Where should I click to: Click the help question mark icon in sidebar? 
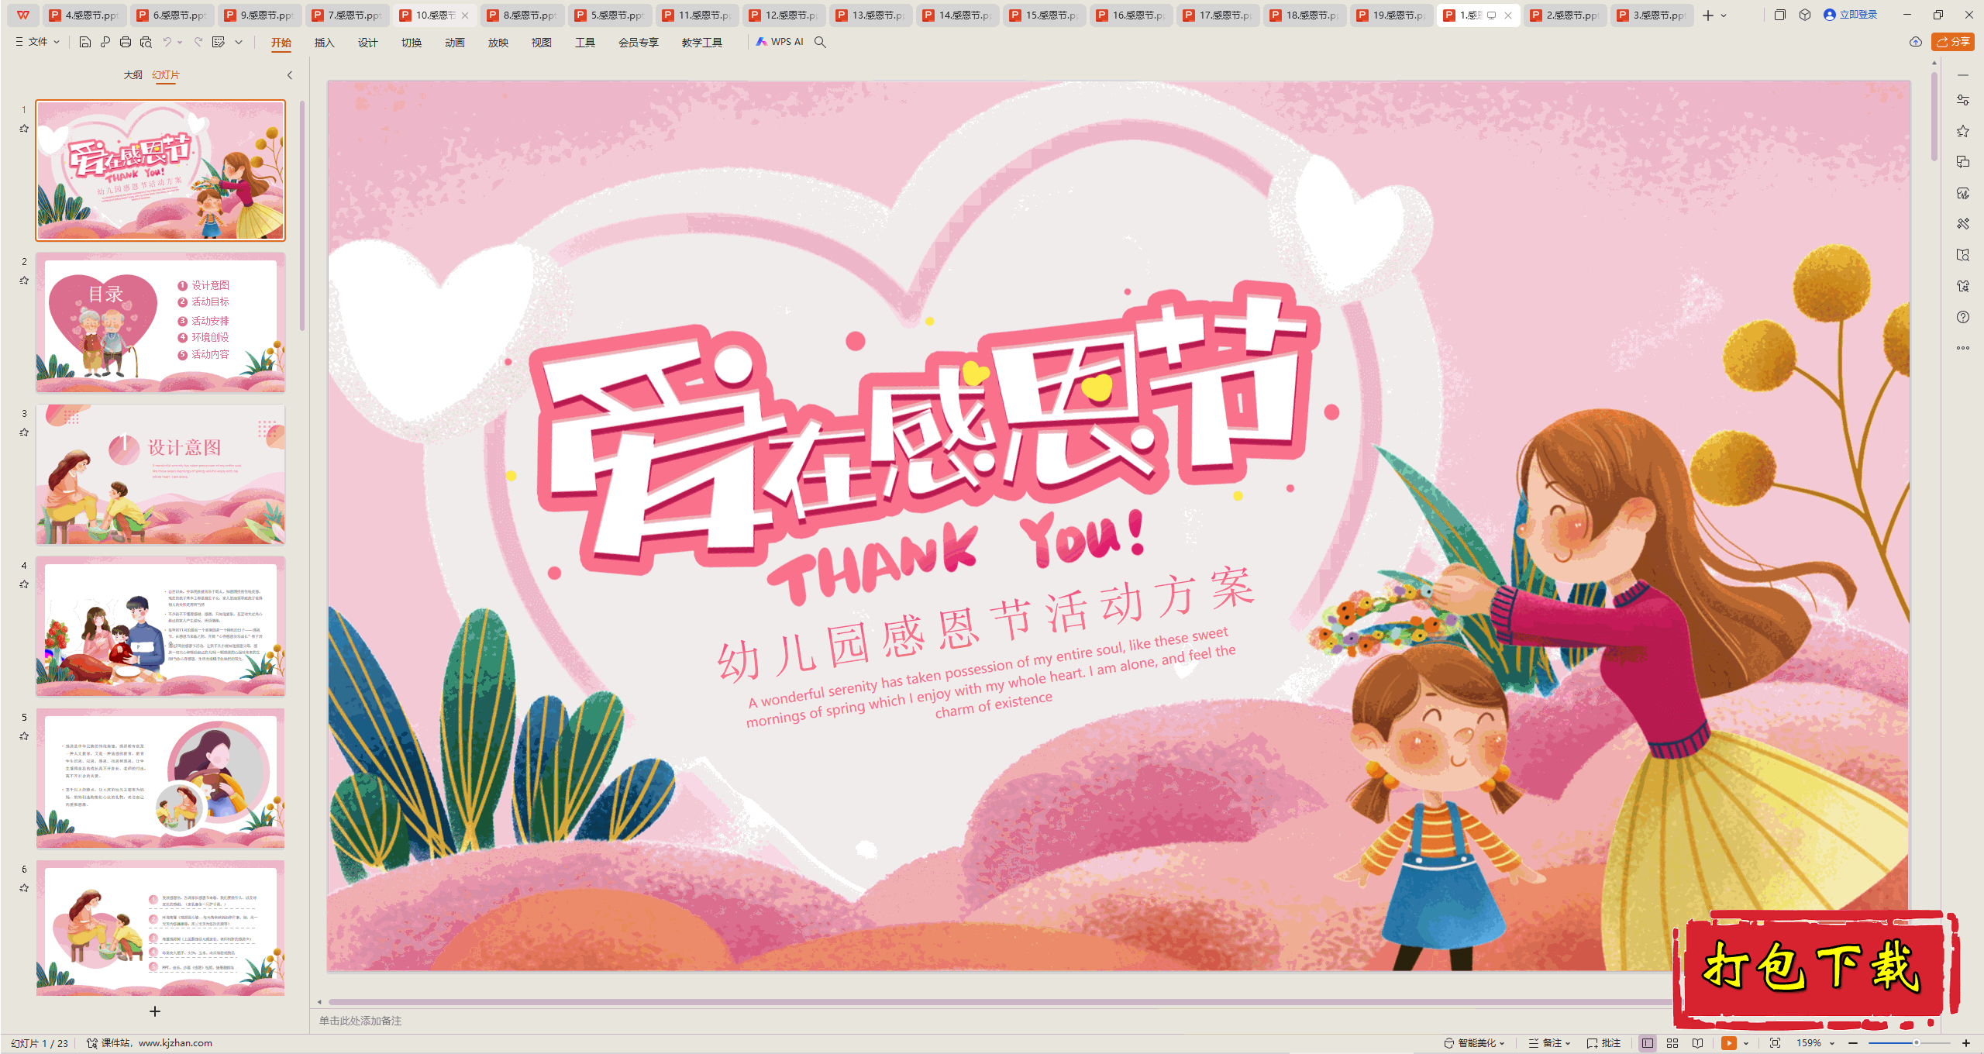tap(1963, 317)
